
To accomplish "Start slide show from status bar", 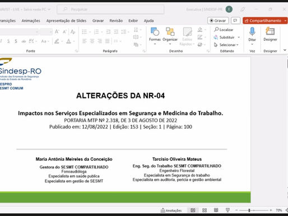I will pos(227,210).
